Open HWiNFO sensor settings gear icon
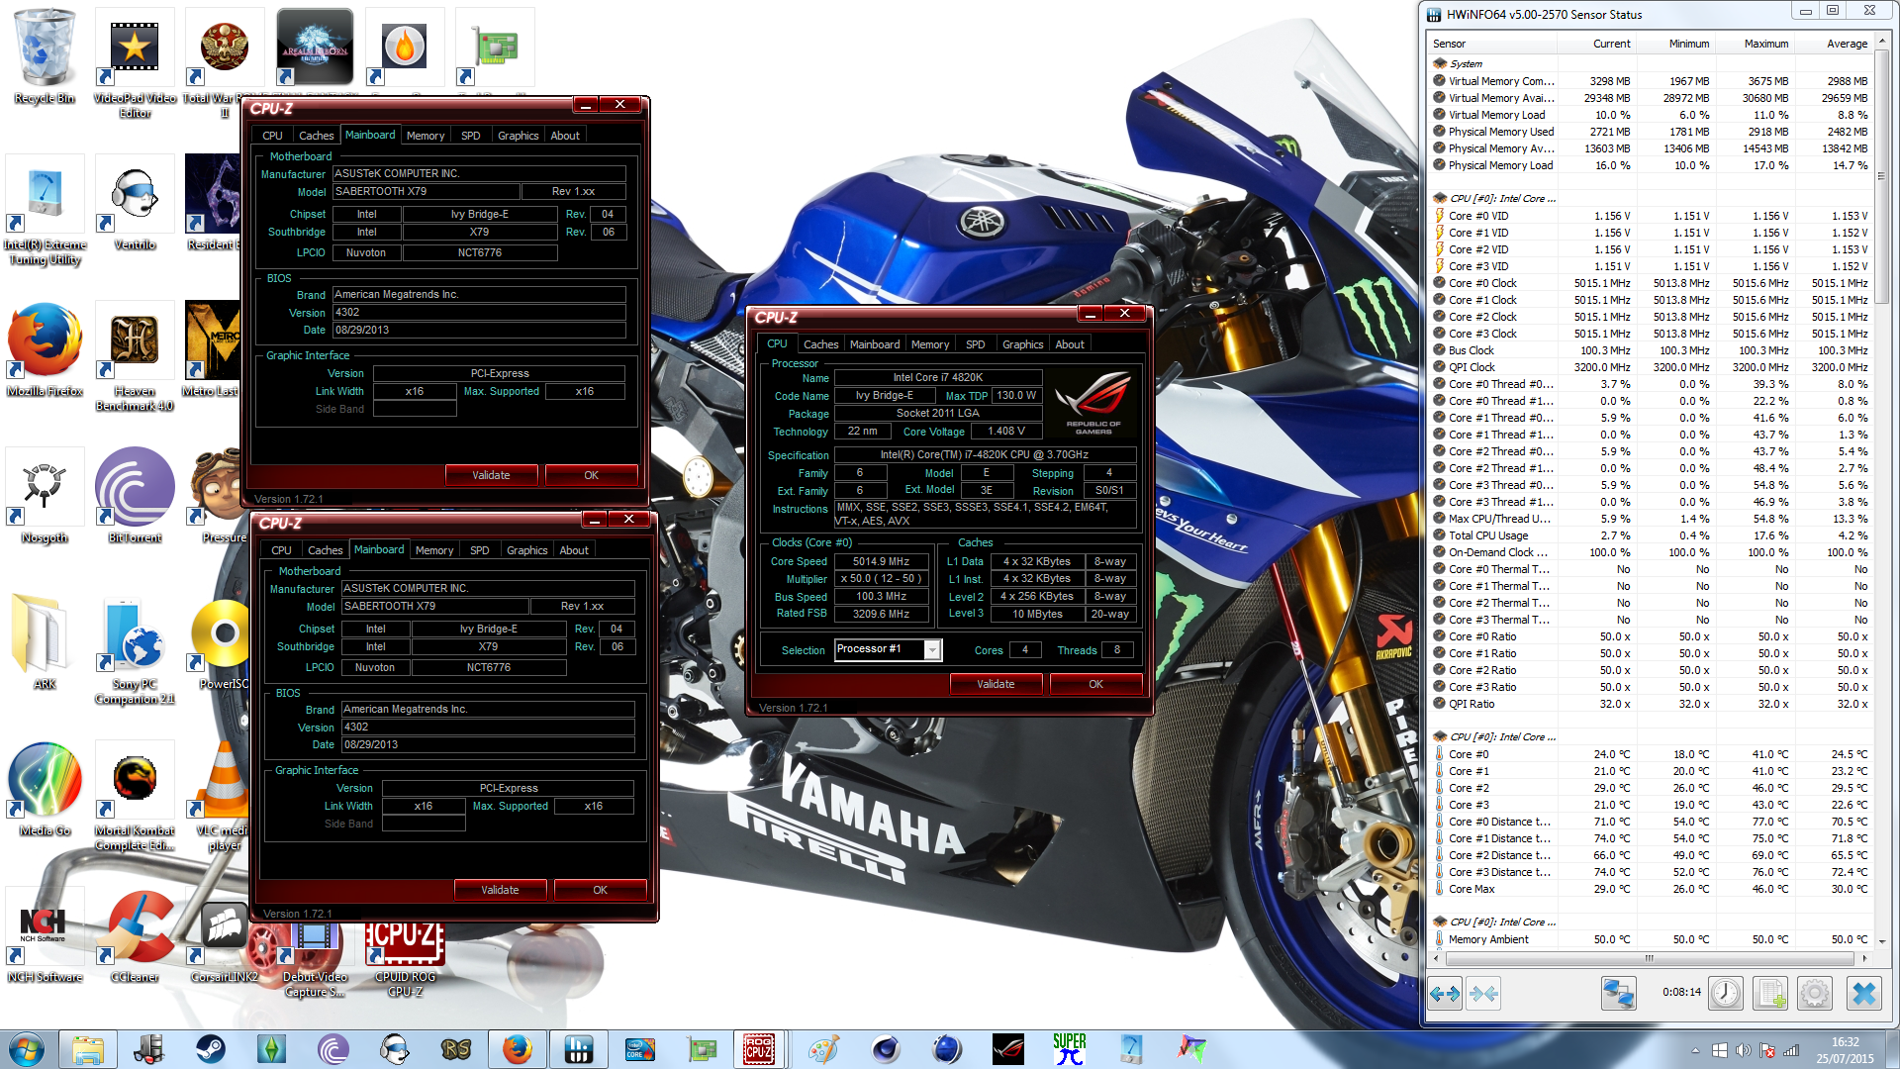The width and height of the screenshot is (1900, 1069). (1815, 993)
